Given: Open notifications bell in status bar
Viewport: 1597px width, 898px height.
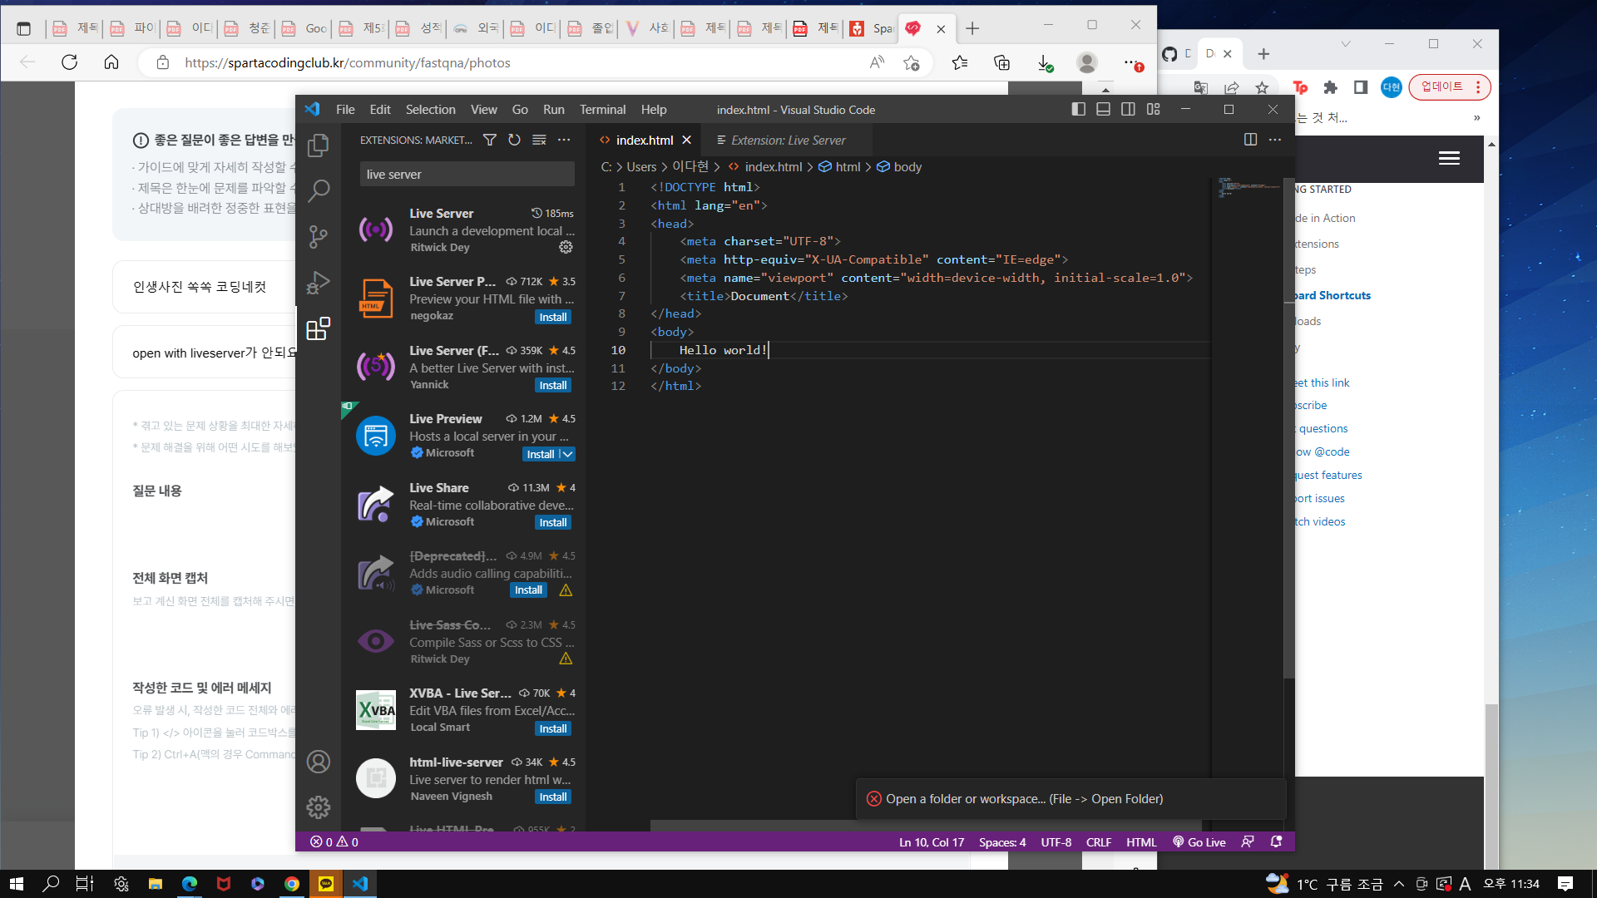Looking at the screenshot, I should click(1276, 841).
